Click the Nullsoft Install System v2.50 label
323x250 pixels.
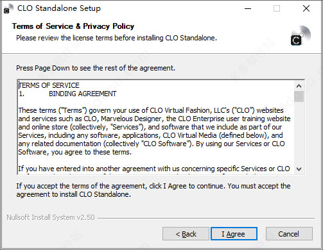tap(51, 217)
